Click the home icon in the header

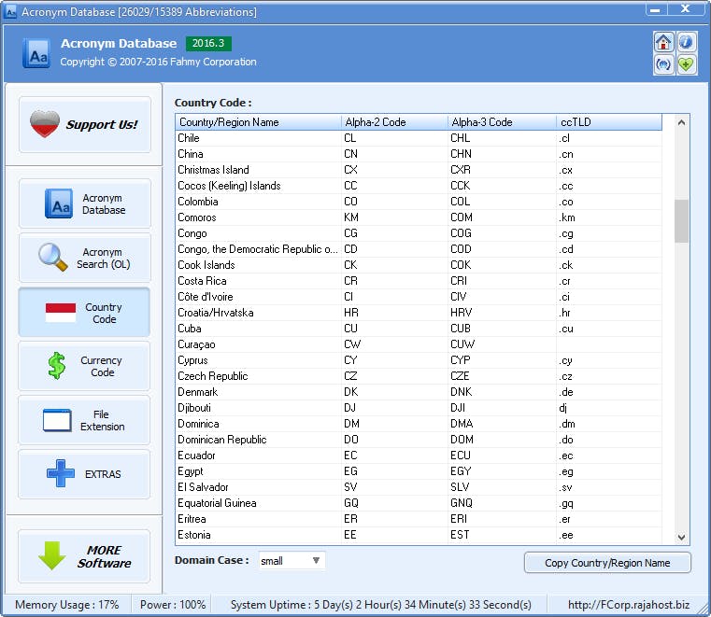pyautogui.click(x=663, y=43)
